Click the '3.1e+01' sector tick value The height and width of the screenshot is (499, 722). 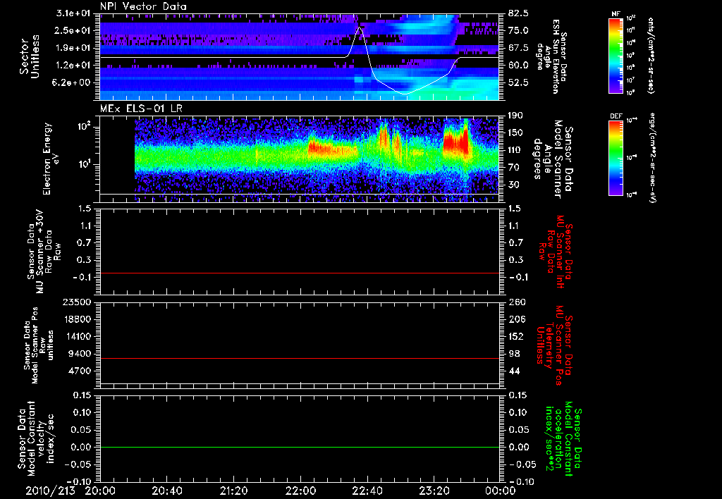coord(73,13)
